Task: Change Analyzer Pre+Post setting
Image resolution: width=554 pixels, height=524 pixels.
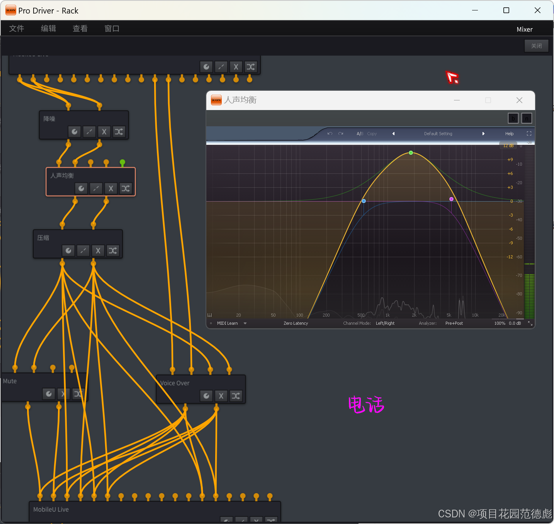Action: pyautogui.click(x=454, y=324)
